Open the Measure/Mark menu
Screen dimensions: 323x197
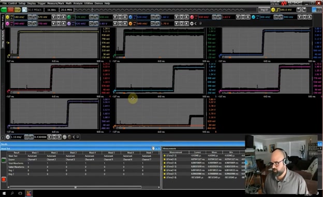[x=55, y=3]
